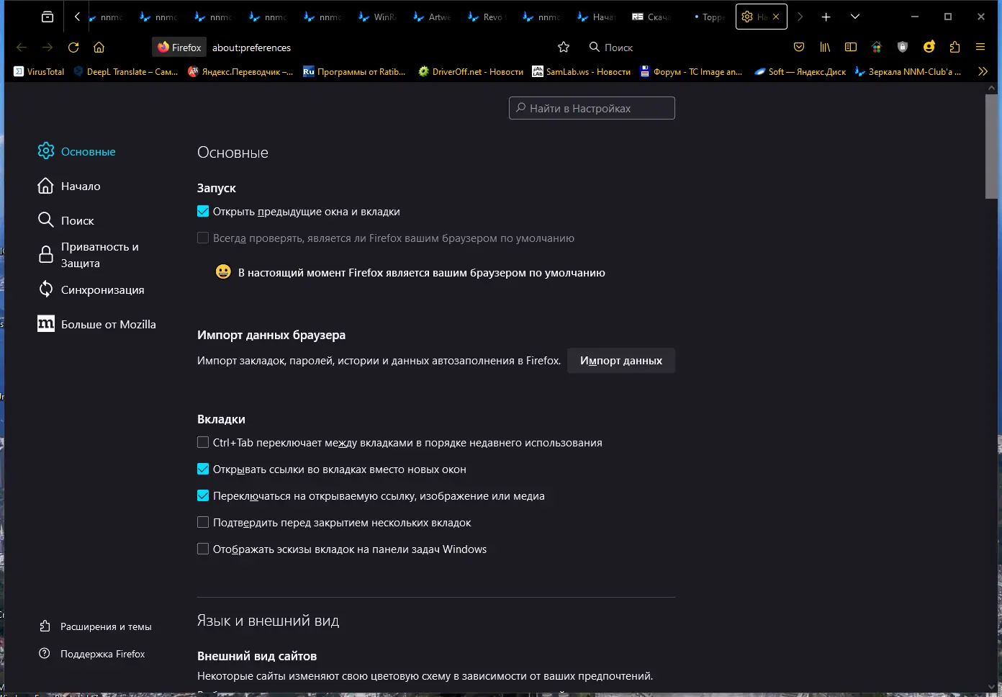This screenshot has height=697, width=1002.
Task: Open the Pocket saves list
Action: click(x=799, y=47)
